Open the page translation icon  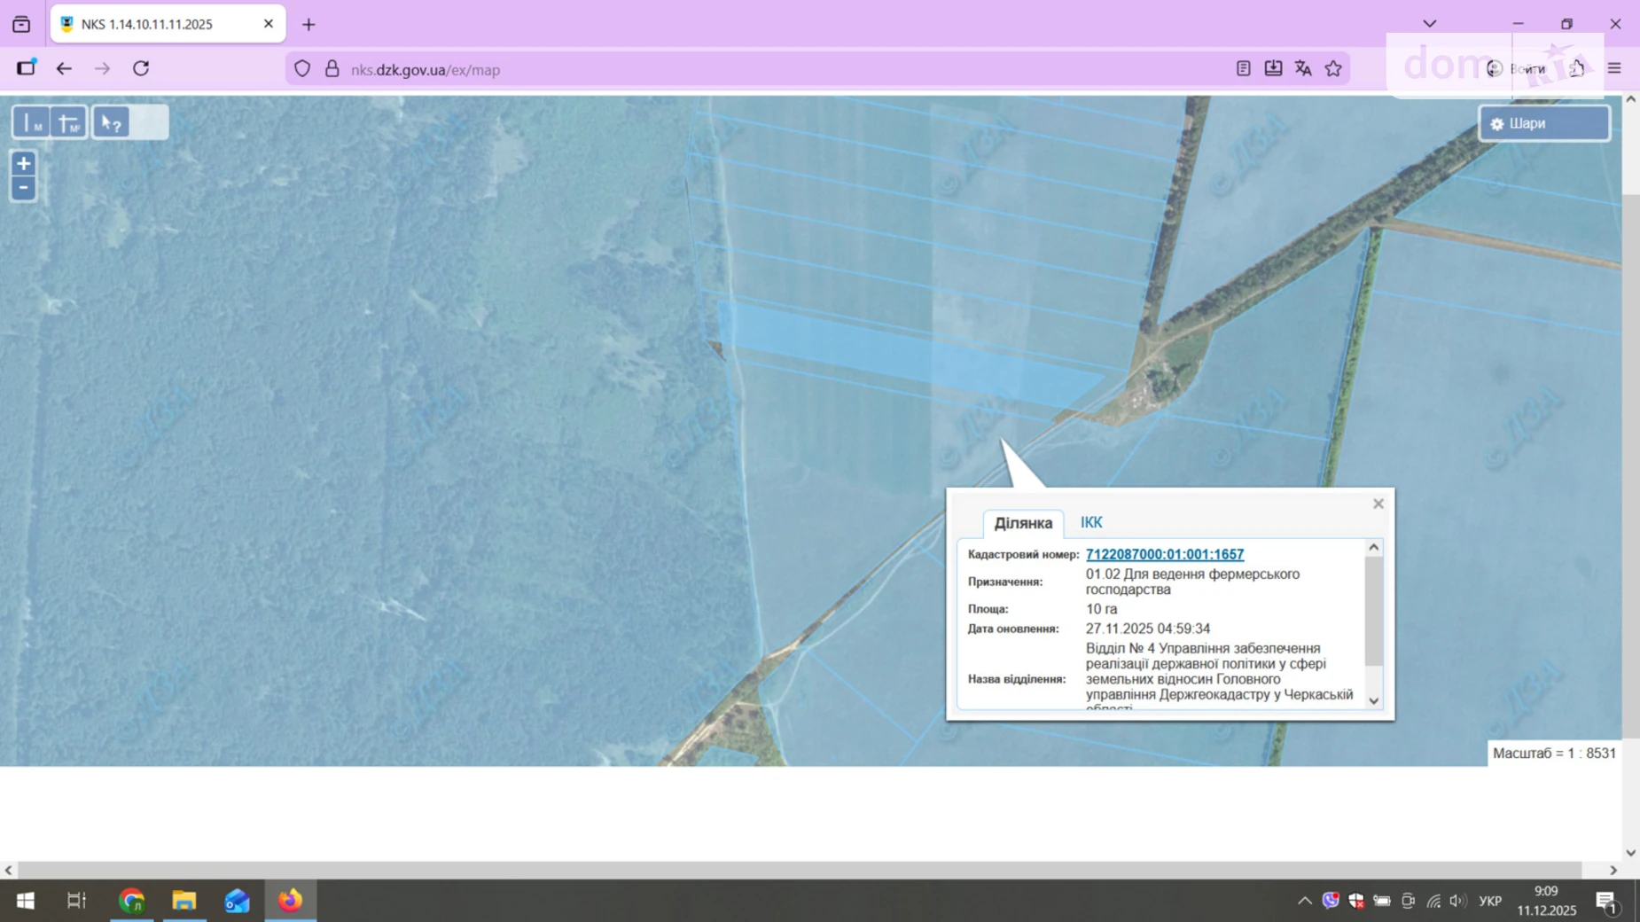point(1303,69)
